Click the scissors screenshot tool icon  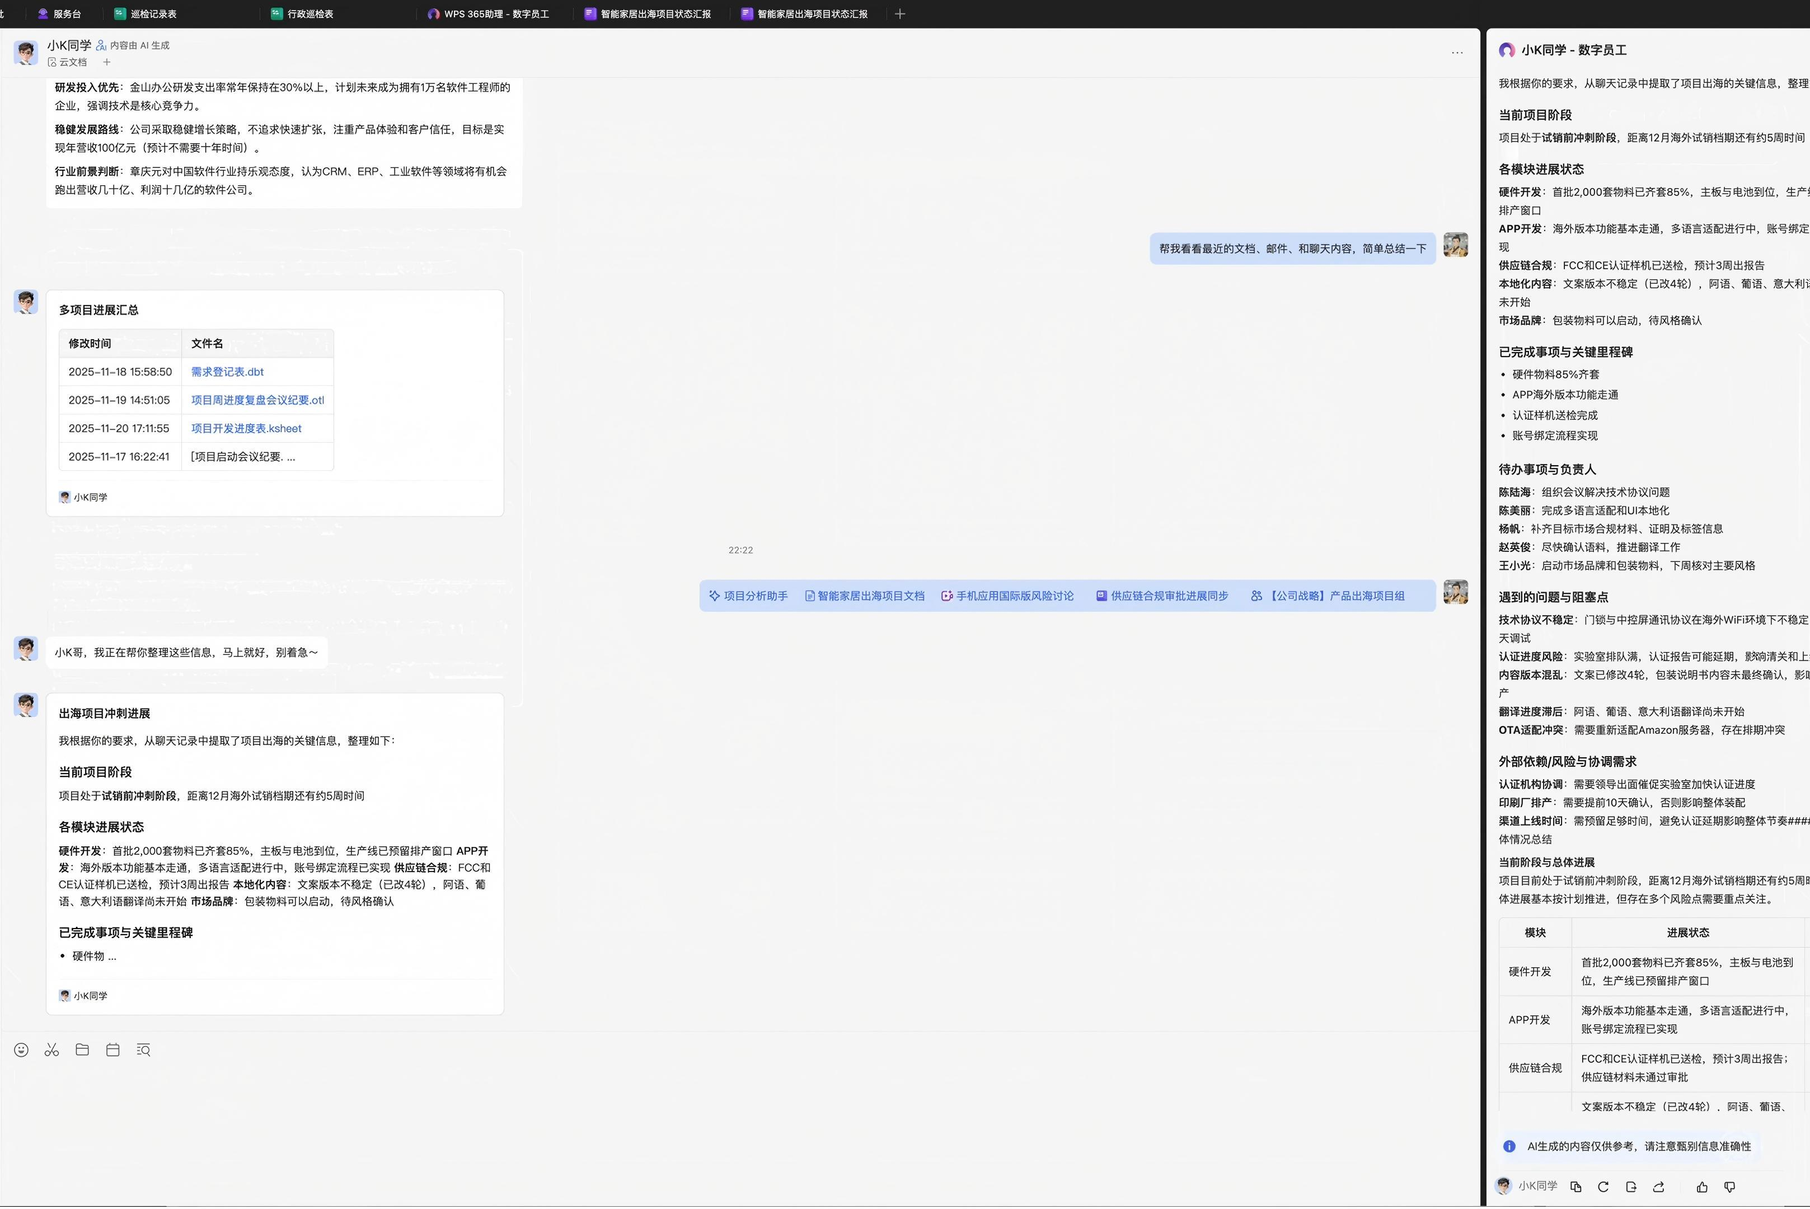(x=51, y=1050)
